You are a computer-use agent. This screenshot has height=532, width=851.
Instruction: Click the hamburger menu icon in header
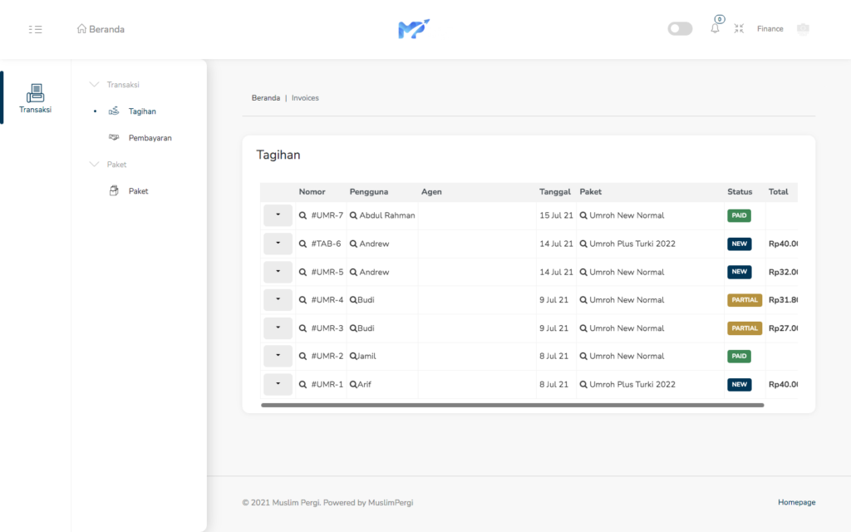35,29
